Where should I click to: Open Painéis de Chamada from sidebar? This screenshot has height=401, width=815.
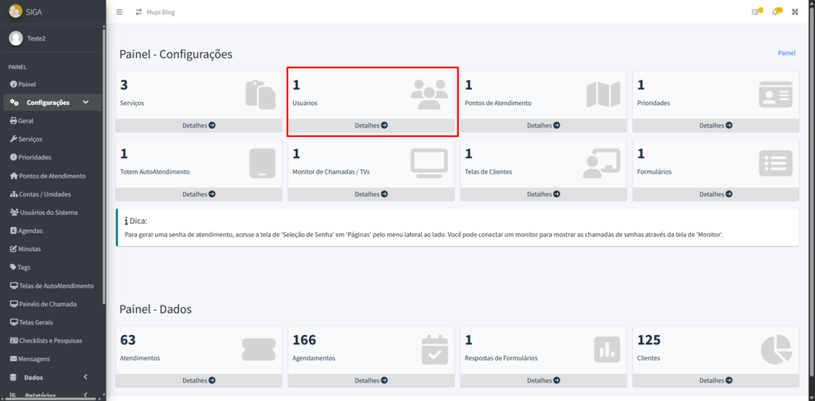[x=47, y=304]
